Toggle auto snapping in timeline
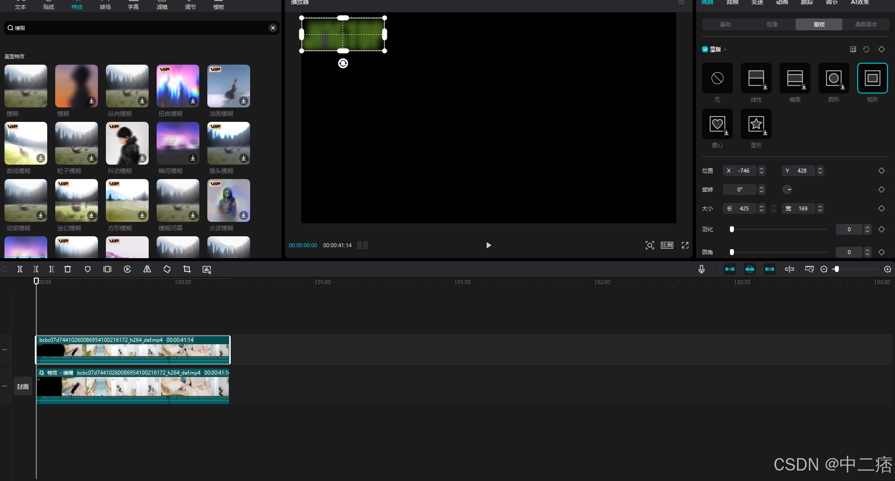Viewport: 895px width, 481px height. tap(750, 269)
